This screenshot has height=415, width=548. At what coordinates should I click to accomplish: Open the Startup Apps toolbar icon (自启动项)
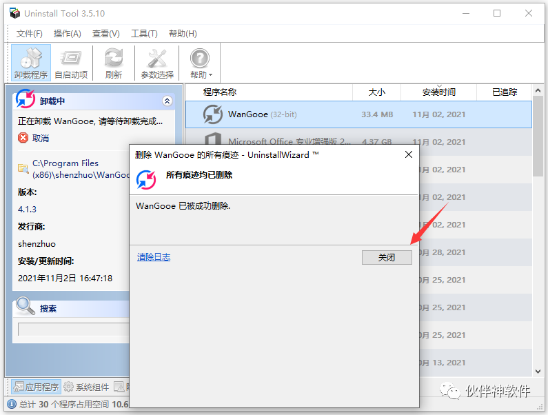[71, 63]
